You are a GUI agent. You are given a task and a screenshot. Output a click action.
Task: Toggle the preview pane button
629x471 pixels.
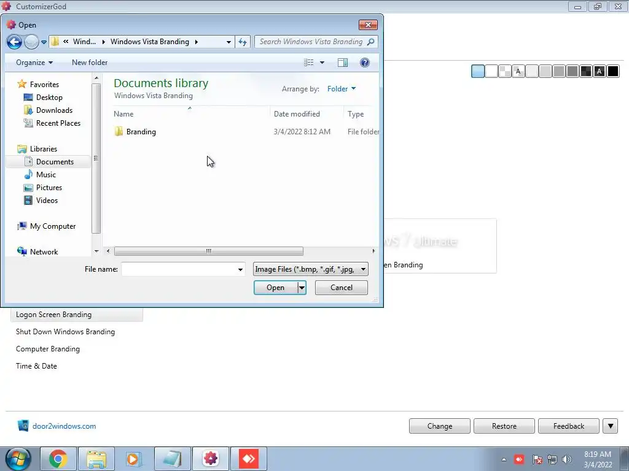[343, 63]
